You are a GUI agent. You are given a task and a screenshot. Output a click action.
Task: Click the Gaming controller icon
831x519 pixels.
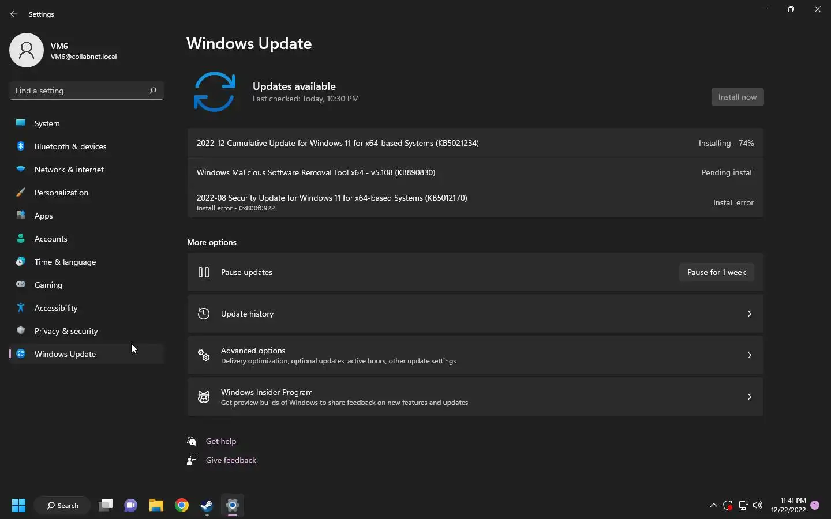(21, 285)
